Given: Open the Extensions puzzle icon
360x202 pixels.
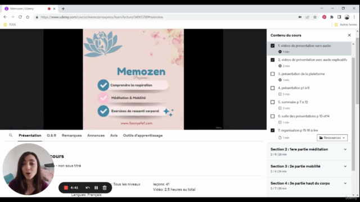Looking at the screenshot, I should point(332,17).
